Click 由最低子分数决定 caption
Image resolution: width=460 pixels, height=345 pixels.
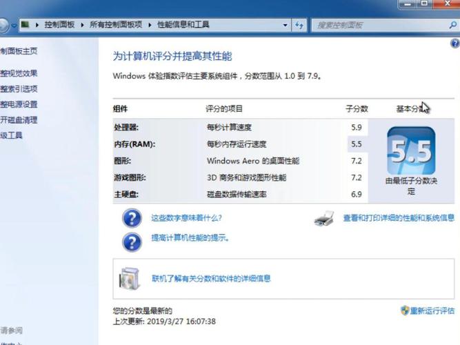(411, 186)
